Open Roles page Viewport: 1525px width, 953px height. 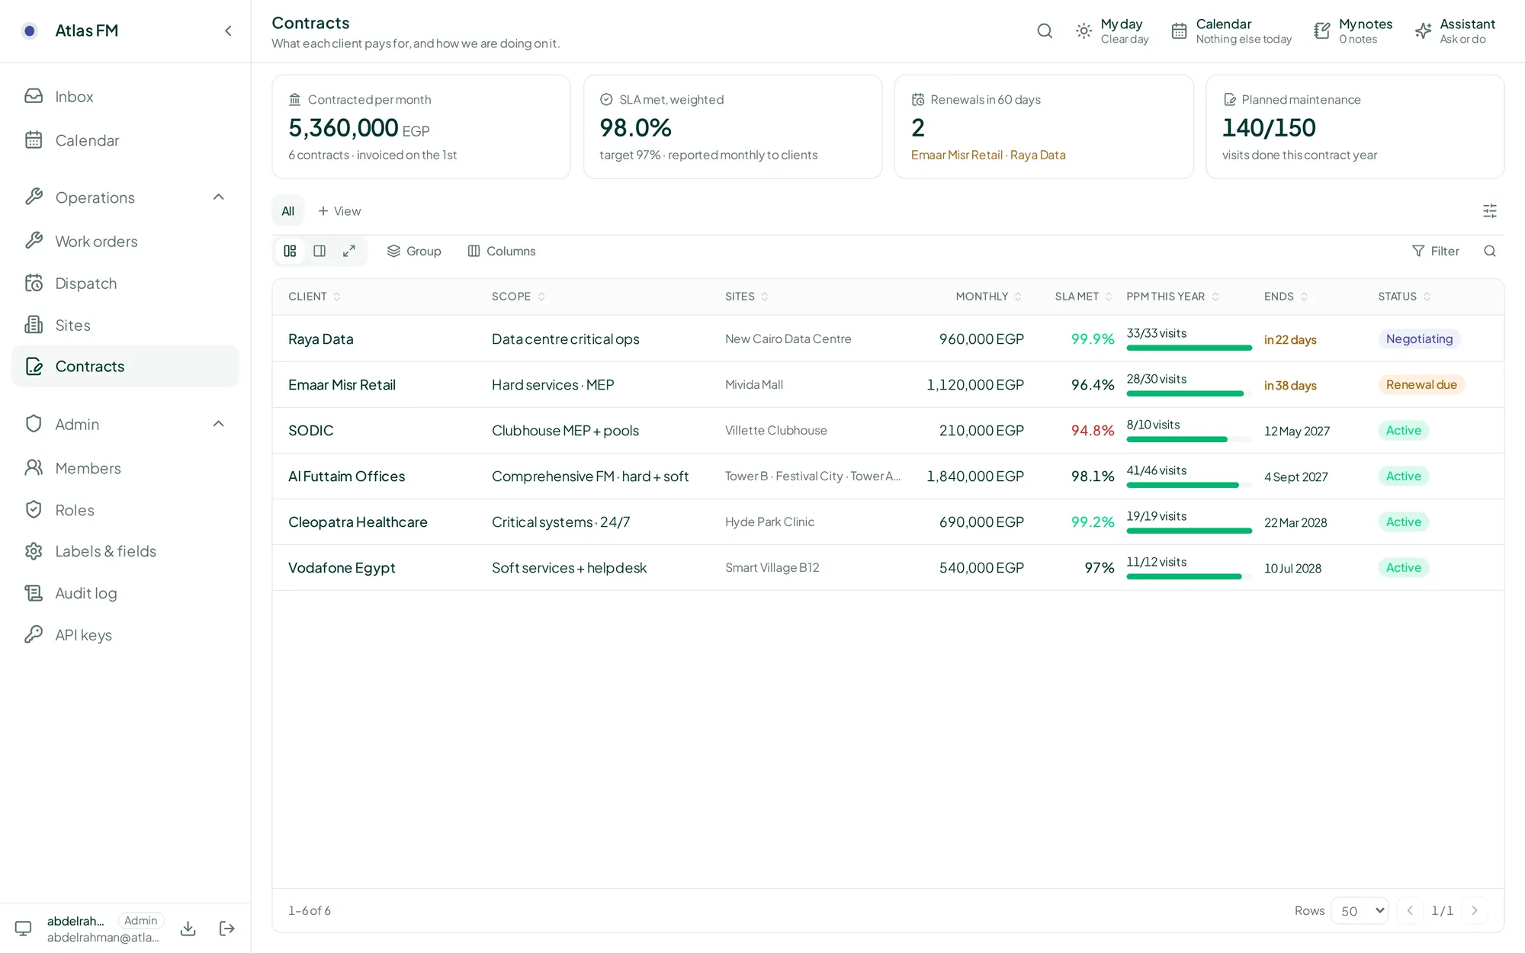point(125,510)
